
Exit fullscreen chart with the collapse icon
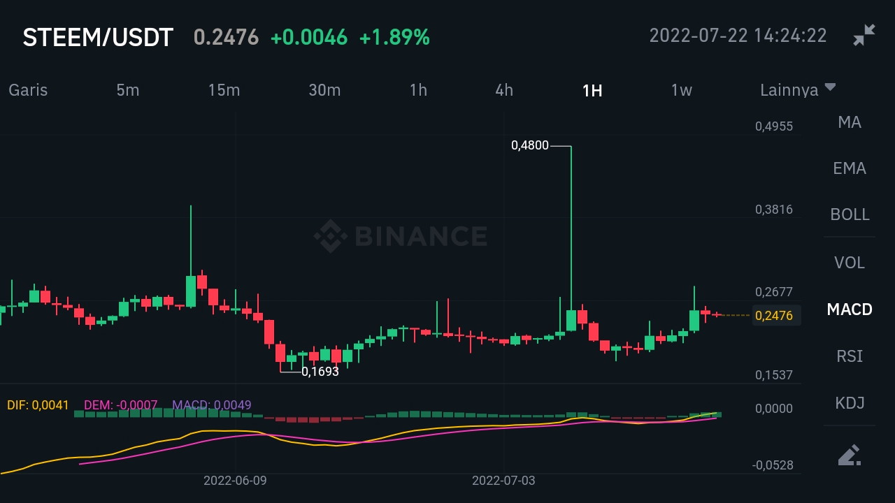click(864, 36)
